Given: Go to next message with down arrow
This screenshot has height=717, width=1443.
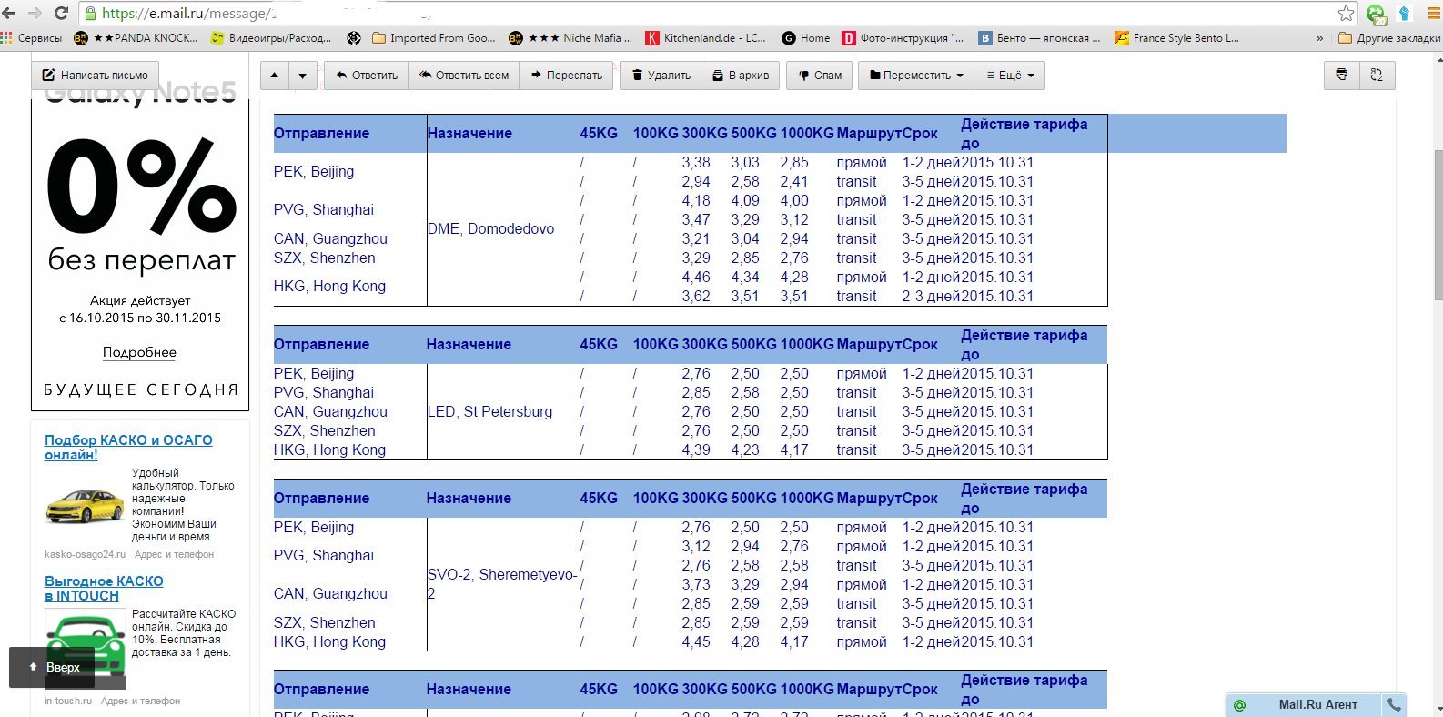Looking at the screenshot, I should coord(303,76).
